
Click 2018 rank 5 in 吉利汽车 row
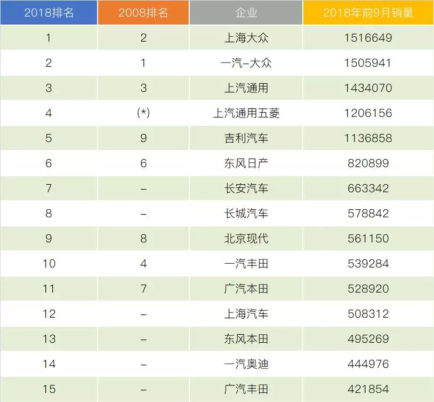(x=49, y=138)
